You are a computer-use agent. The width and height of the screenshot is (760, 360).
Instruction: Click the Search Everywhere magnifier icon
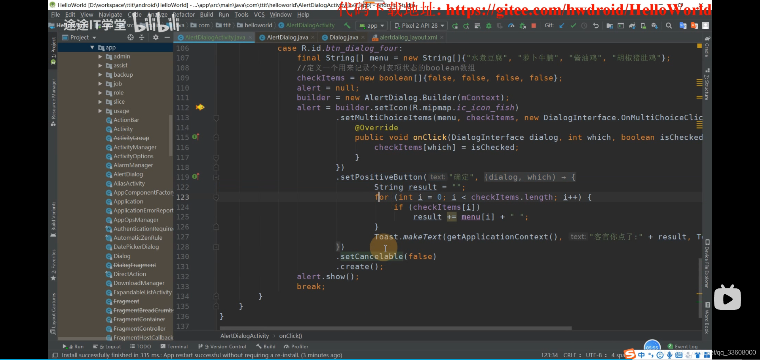click(x=669, y=26)
